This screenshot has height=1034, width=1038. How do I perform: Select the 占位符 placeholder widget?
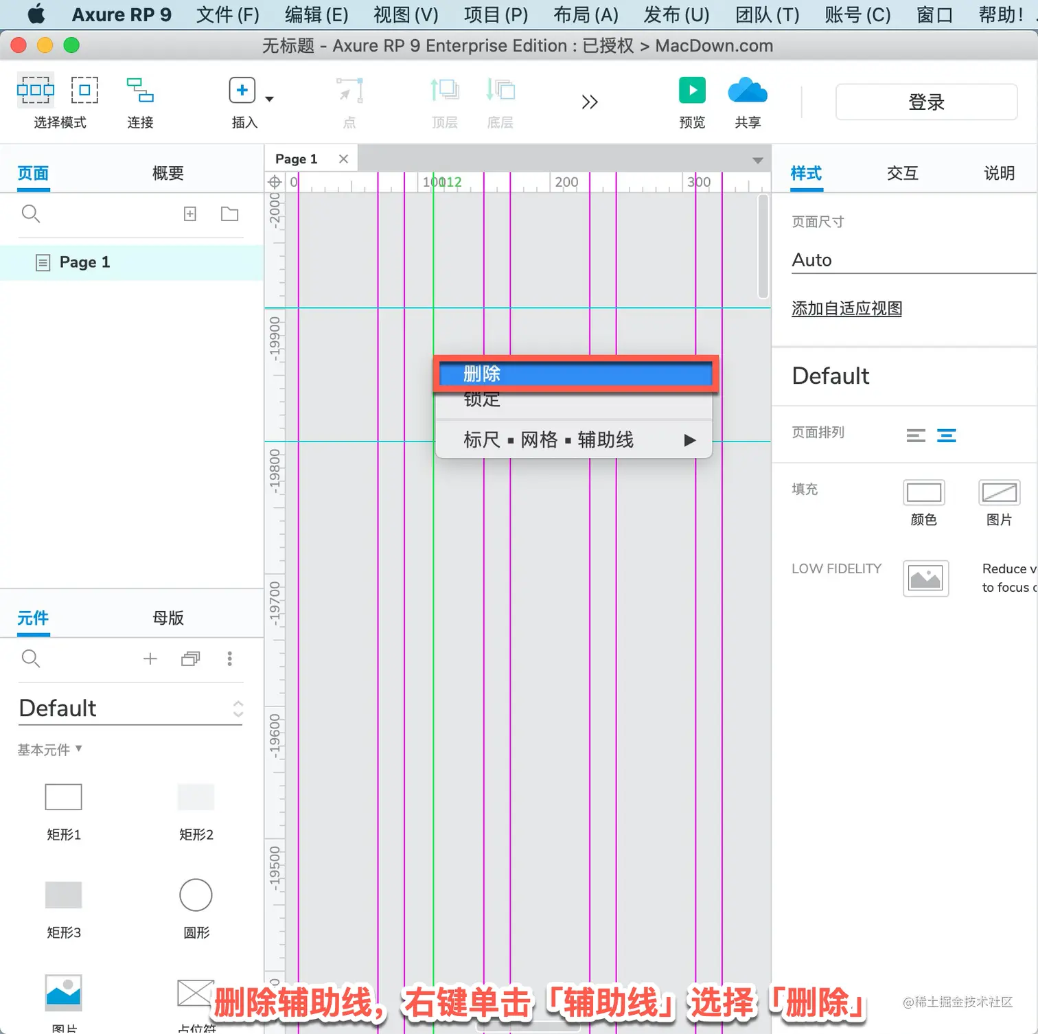click(x=195, y=993)
